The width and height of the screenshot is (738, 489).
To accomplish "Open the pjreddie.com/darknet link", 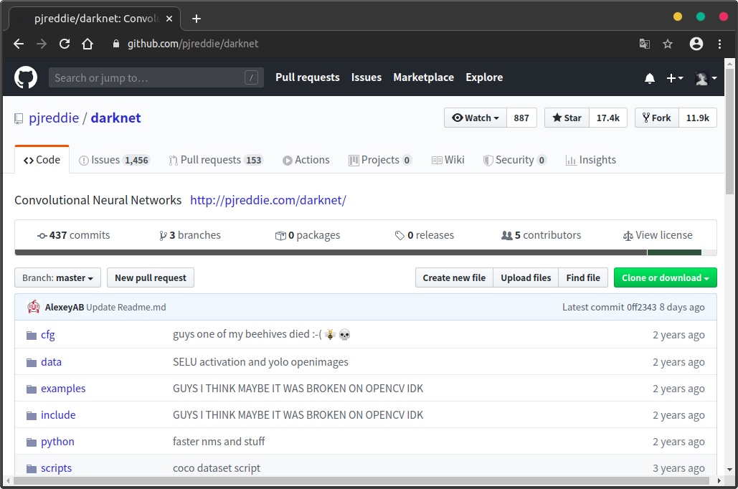I will (x=268, y=200).
